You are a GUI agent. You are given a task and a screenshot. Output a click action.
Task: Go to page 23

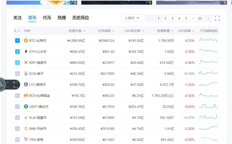click(x=200, y=18)
